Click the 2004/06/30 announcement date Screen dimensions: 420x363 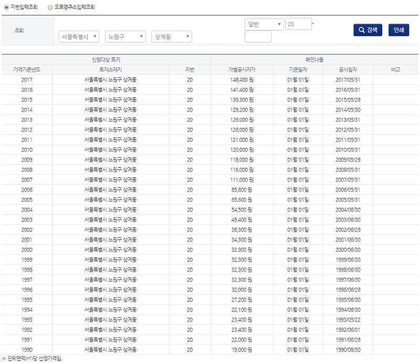348,210
